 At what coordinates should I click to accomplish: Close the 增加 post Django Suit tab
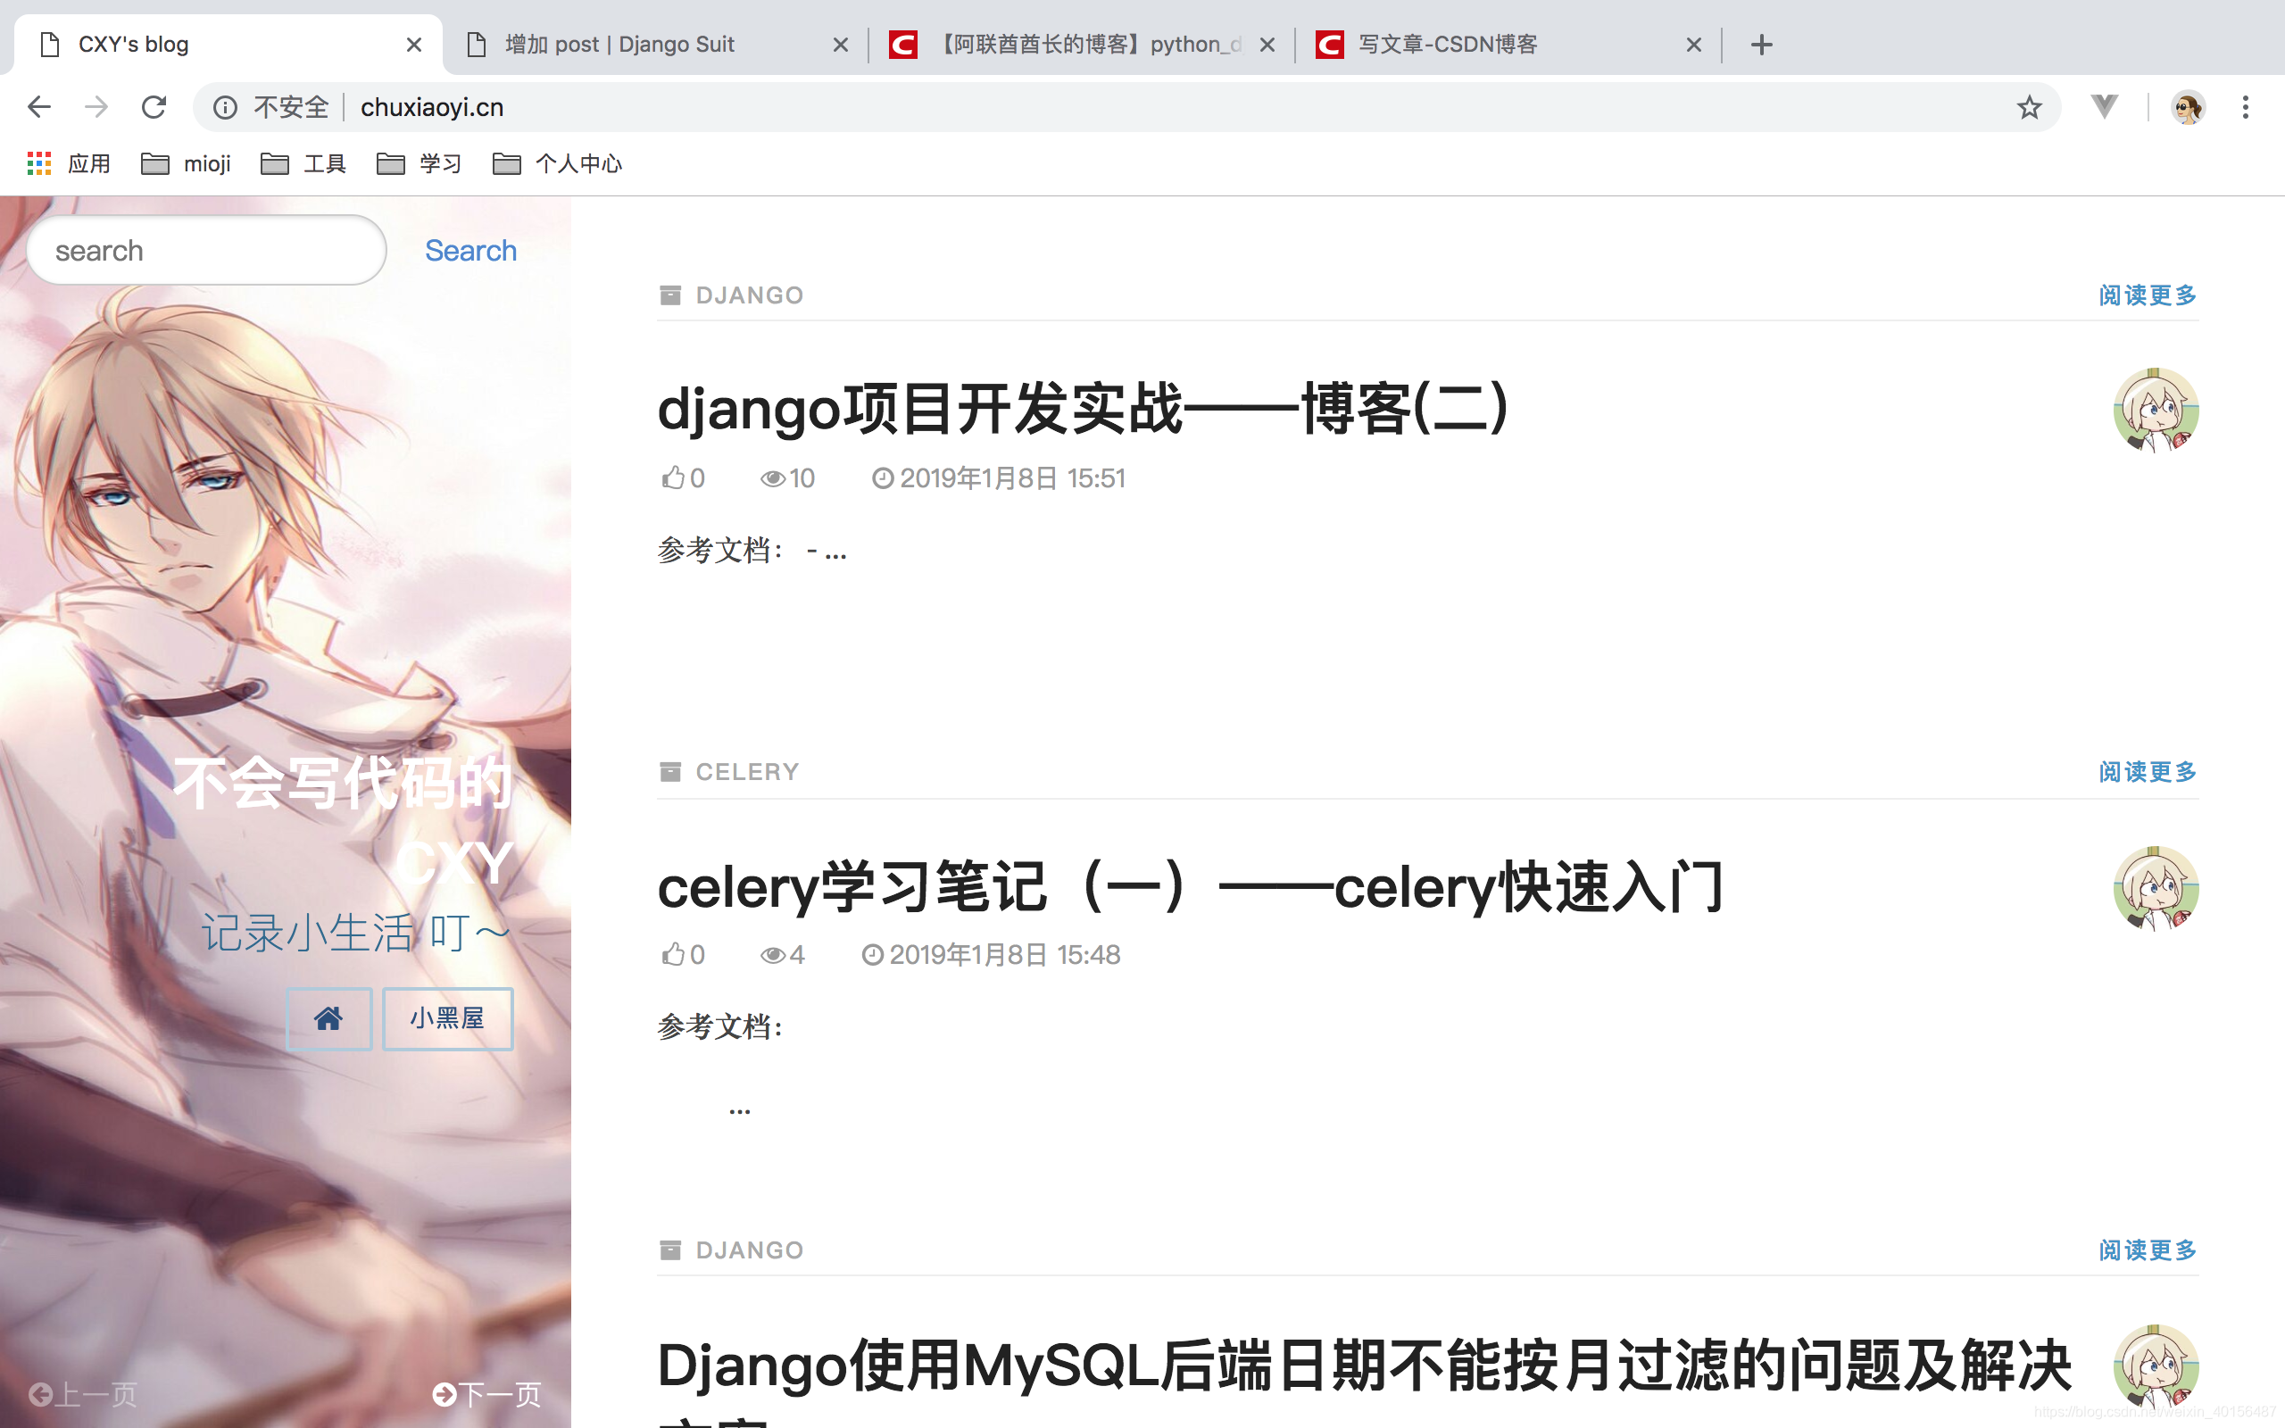tap(840, 45)
